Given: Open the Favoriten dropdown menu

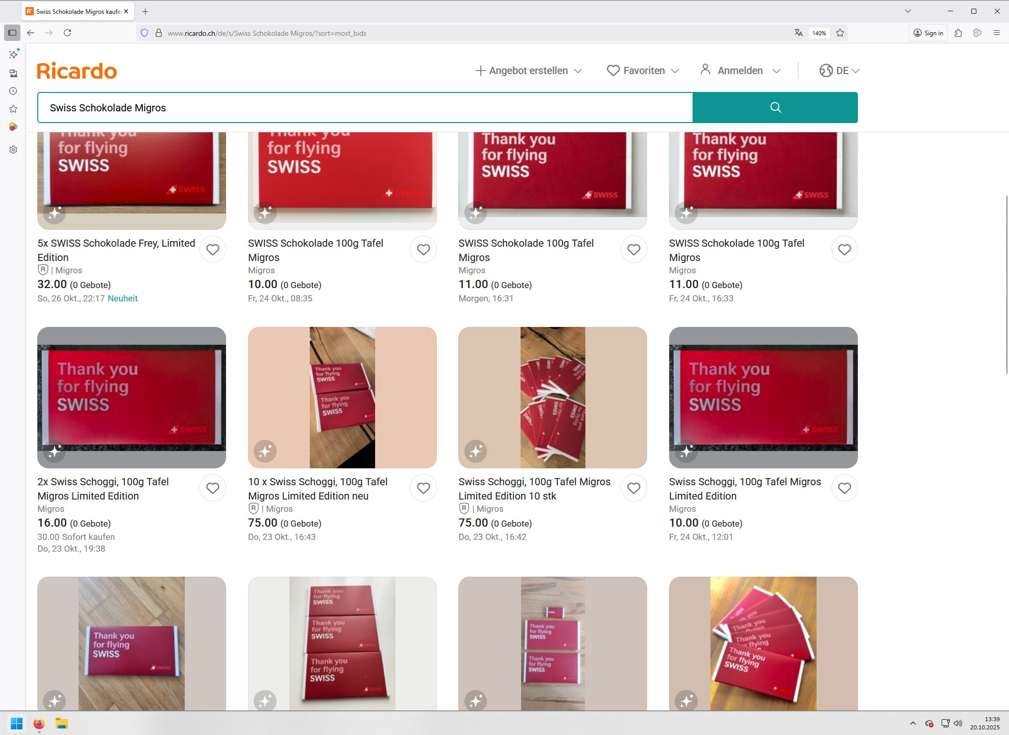Looking at the screenshot, I should coord(643,70).
